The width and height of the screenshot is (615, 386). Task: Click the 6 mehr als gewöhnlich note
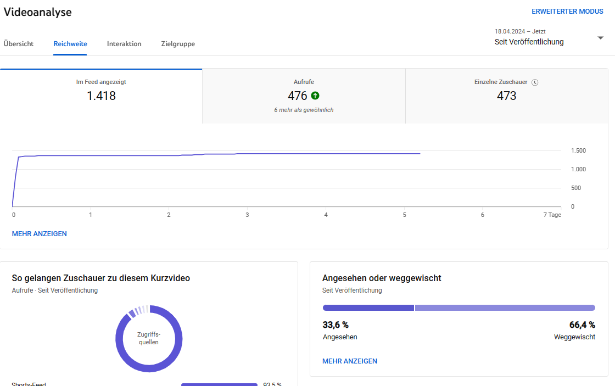point(304,110)
